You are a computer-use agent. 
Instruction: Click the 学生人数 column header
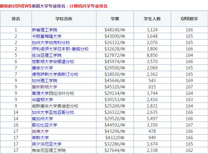tap(152, 19)
